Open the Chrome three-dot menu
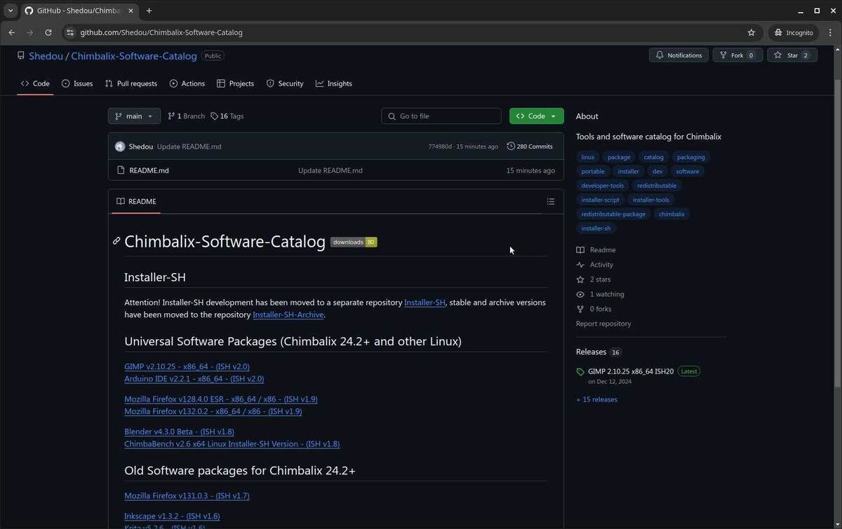The image size is (842, 529). pos(830,32)
